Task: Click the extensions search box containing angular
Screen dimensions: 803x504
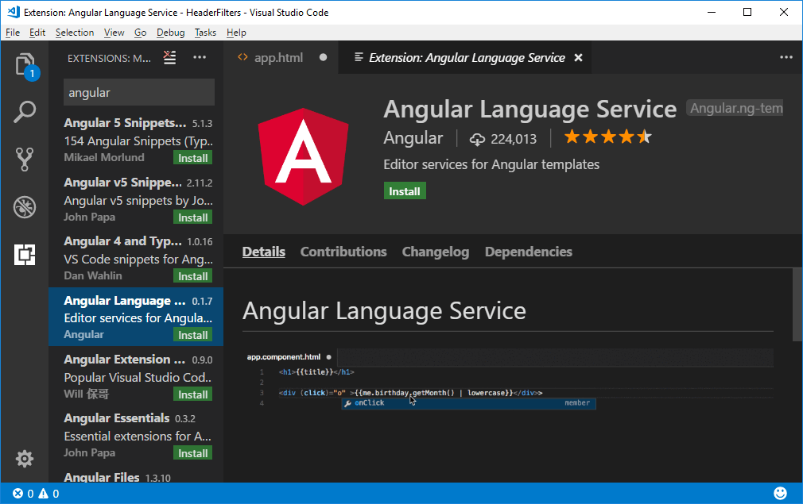Action: click(138, 92)
